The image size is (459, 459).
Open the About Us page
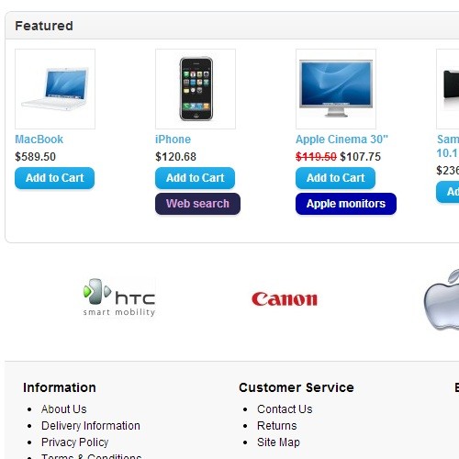point(64,409)
